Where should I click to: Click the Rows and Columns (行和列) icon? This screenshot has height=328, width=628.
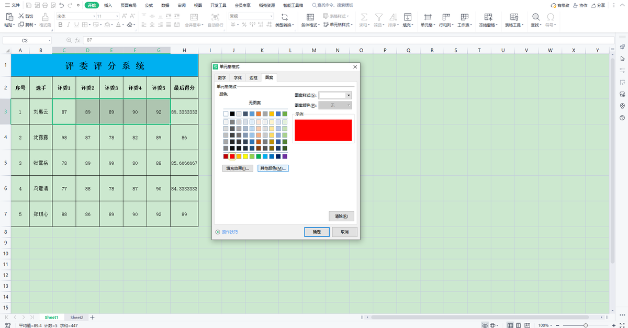446,17
